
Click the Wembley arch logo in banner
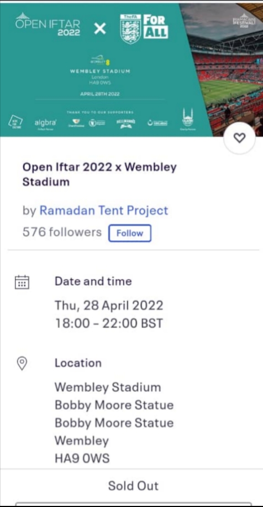tap(98, 60)
